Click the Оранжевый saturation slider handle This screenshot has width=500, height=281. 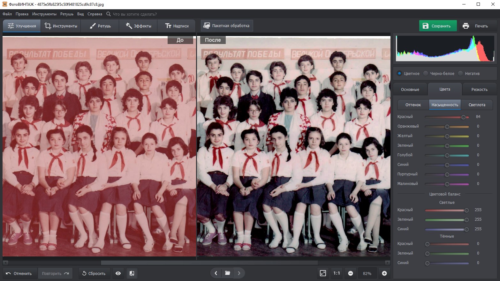(447, 127)
